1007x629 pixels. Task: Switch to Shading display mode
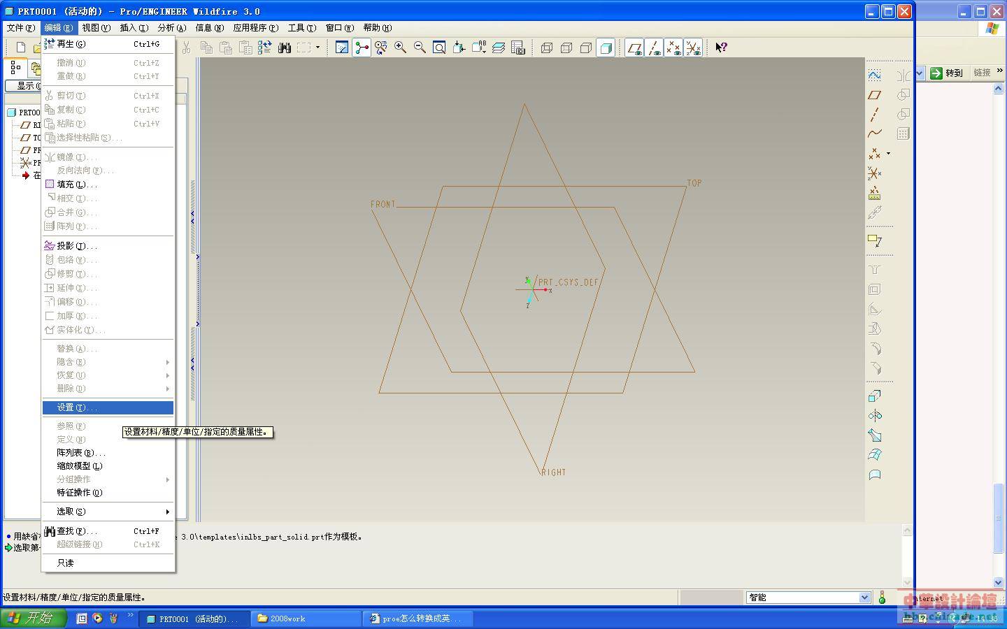[x=606, y=48]
